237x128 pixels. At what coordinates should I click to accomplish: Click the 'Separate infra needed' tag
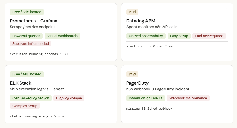[x=31, y=44]
